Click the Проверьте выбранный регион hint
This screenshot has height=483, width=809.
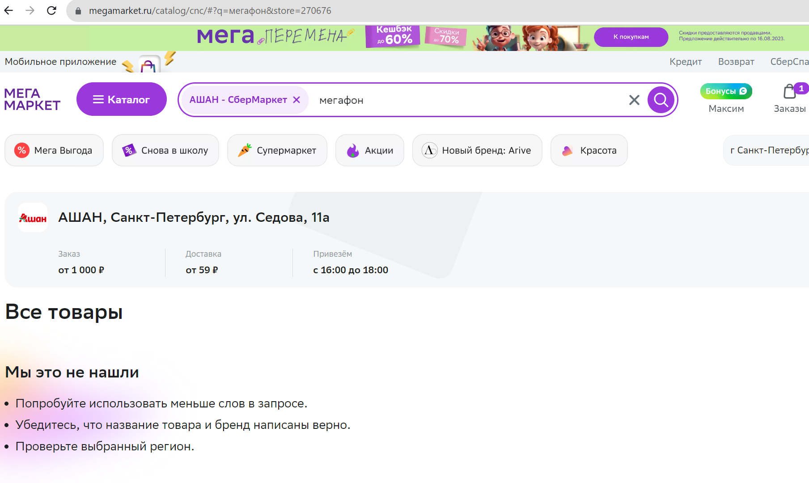point(105,446)
